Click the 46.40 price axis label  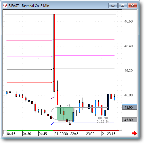129,46
